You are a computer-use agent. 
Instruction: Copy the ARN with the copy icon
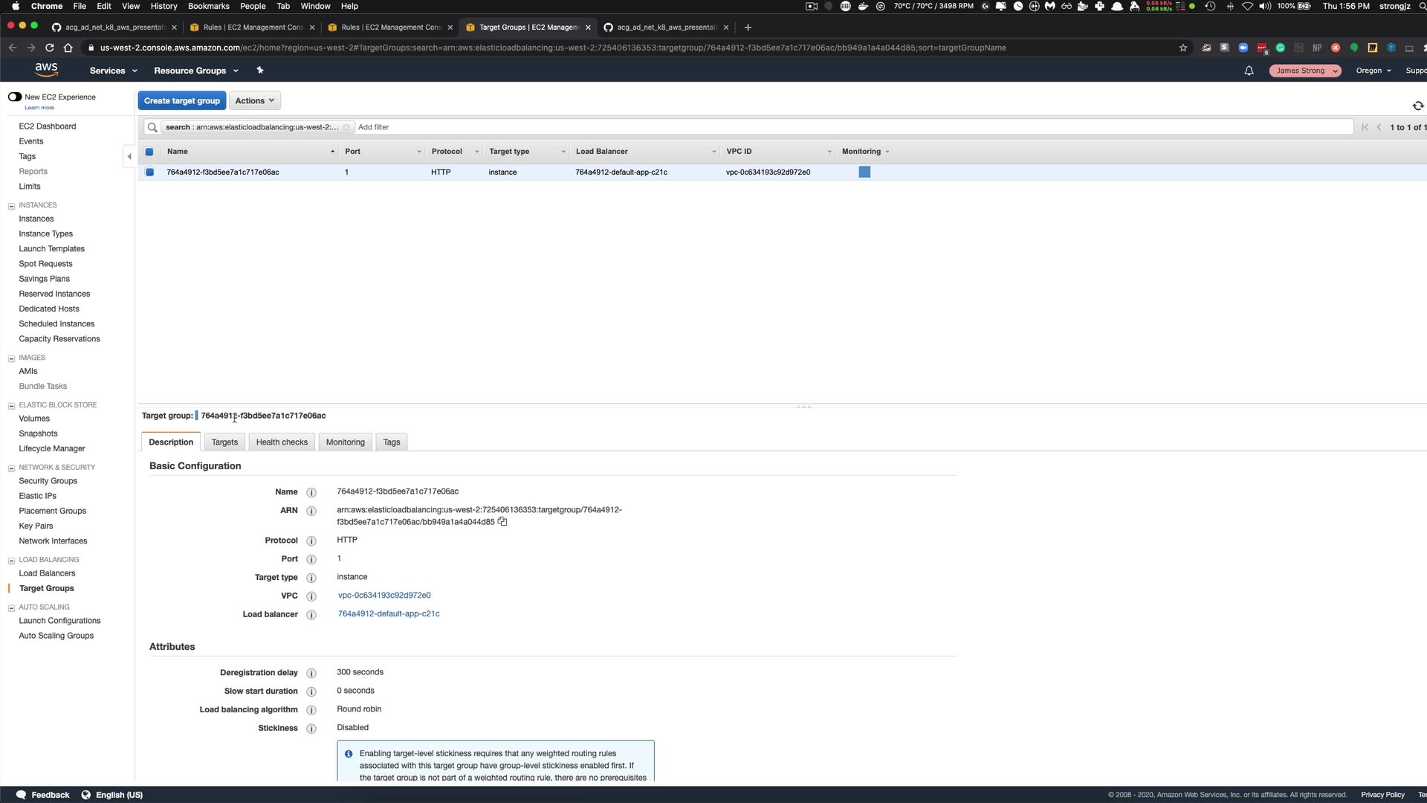502,522
